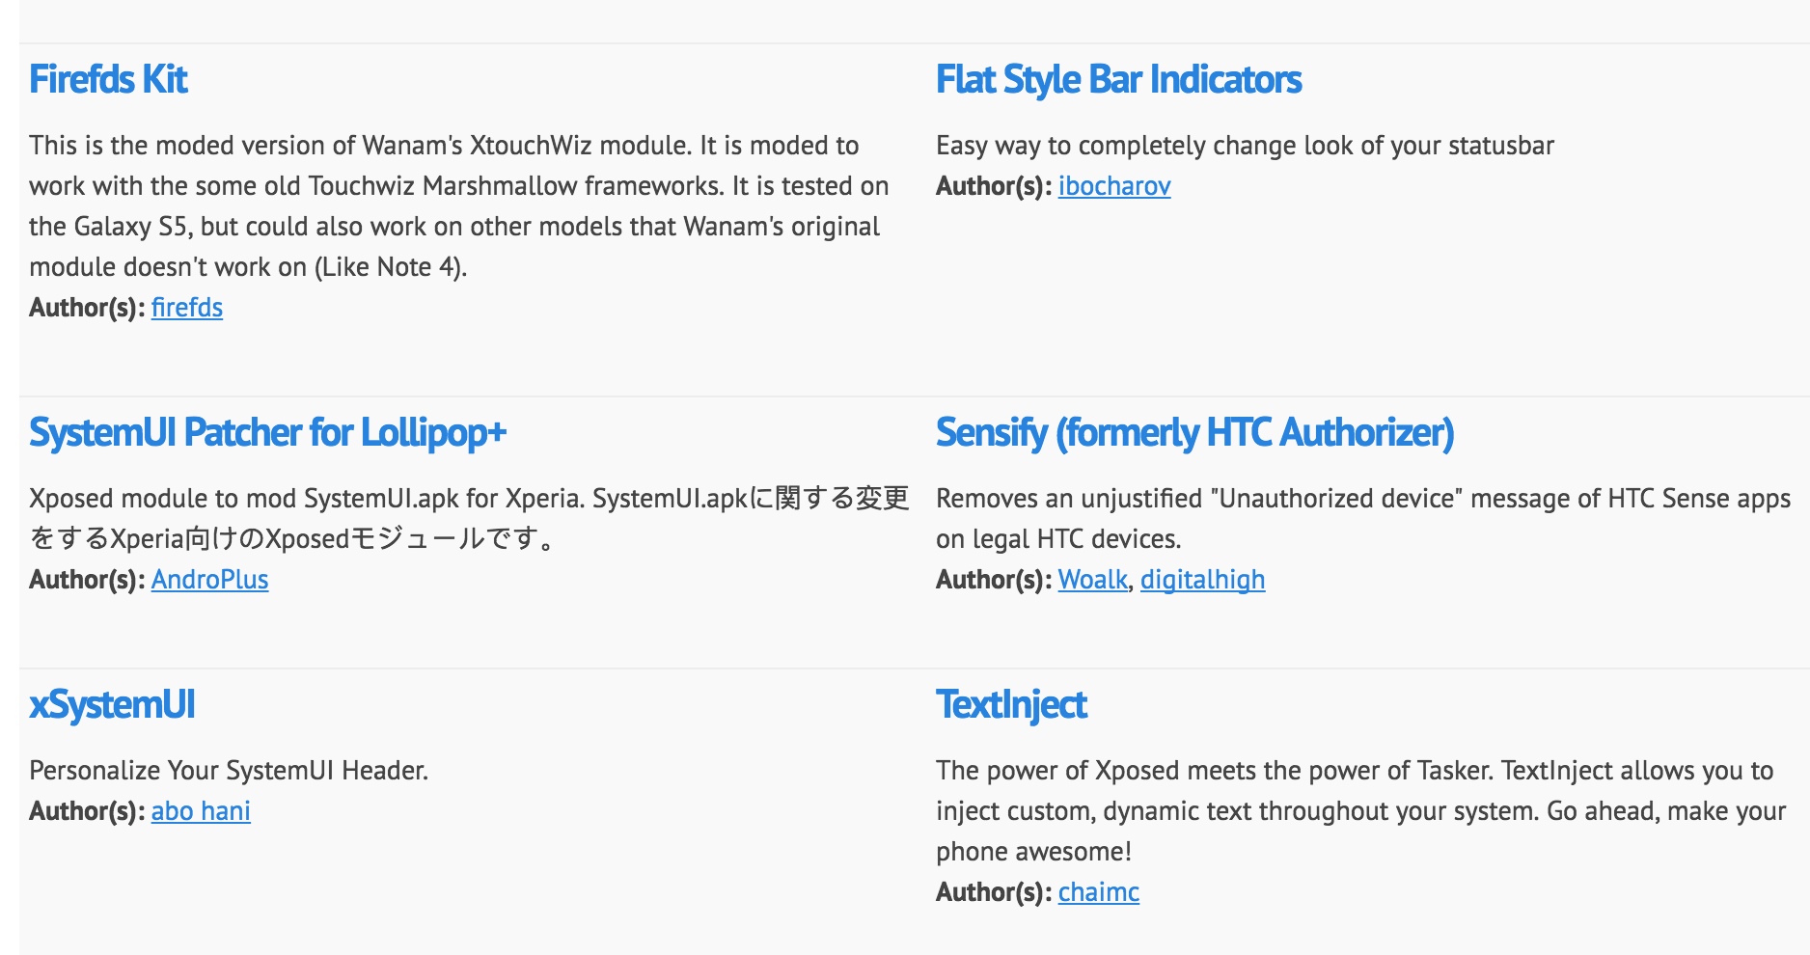1810x955 pixels.
Task: Open the Firefds Kit module page
Action: pyautogui.click(x=108, y=79)
